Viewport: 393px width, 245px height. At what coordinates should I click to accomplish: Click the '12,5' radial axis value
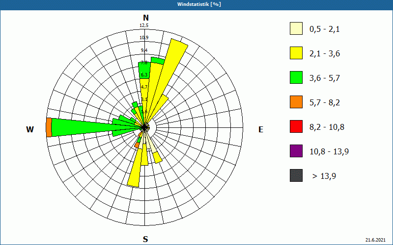pyautogui.click(x=144, y=25)
